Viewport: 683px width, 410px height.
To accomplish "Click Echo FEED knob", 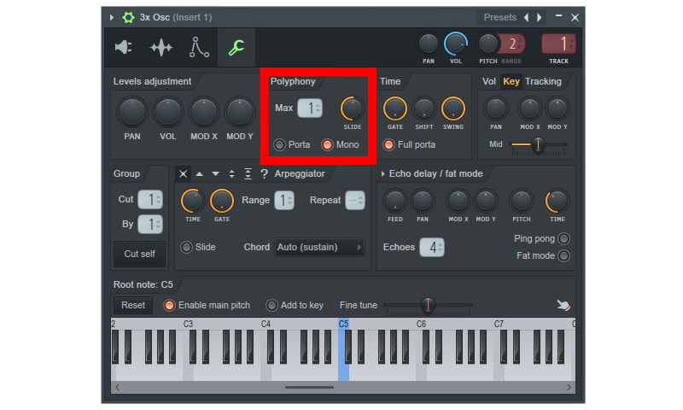I will (x=394, y=201).
